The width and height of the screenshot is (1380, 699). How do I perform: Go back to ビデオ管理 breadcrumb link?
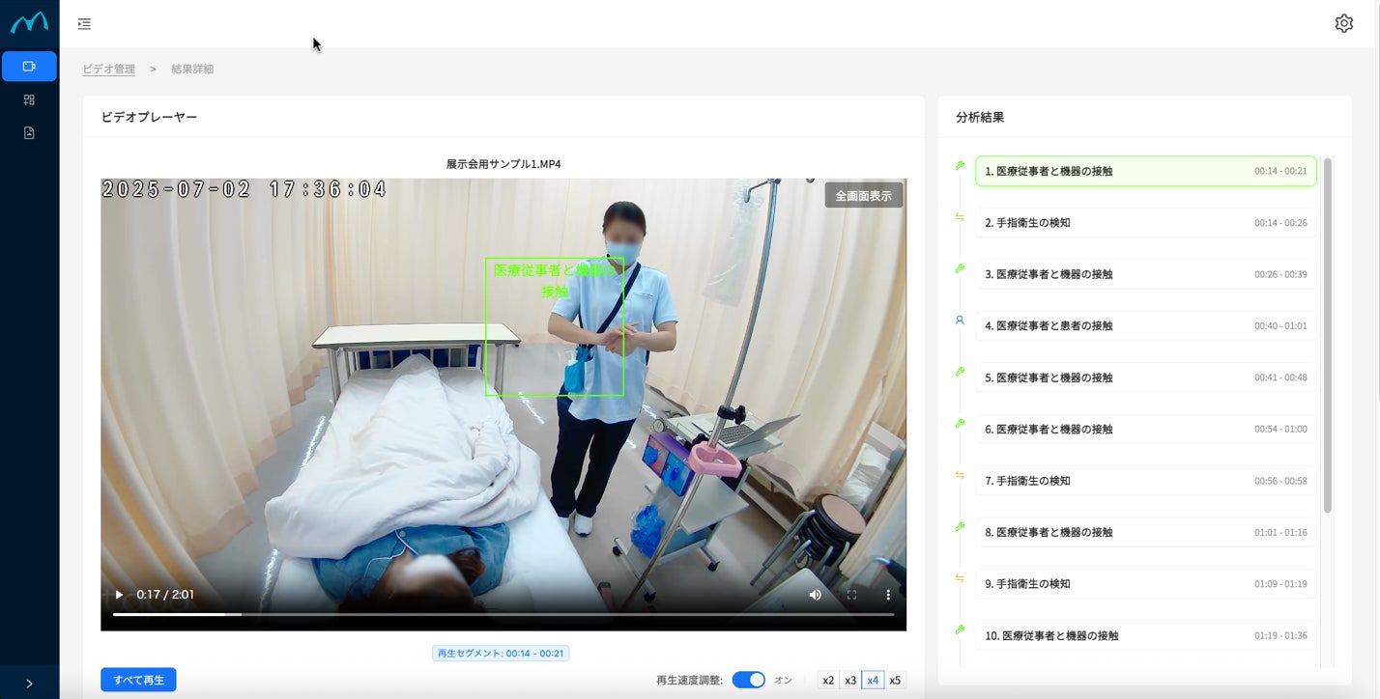coord(108,70)
